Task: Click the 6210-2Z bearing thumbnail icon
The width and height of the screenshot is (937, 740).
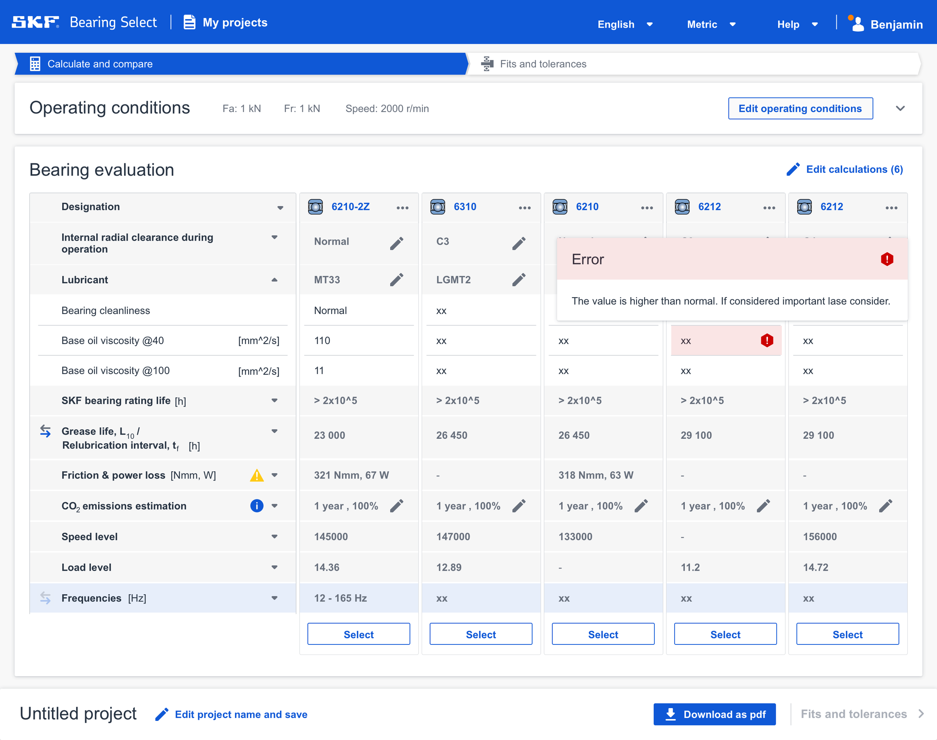Action: click(315, 207)
